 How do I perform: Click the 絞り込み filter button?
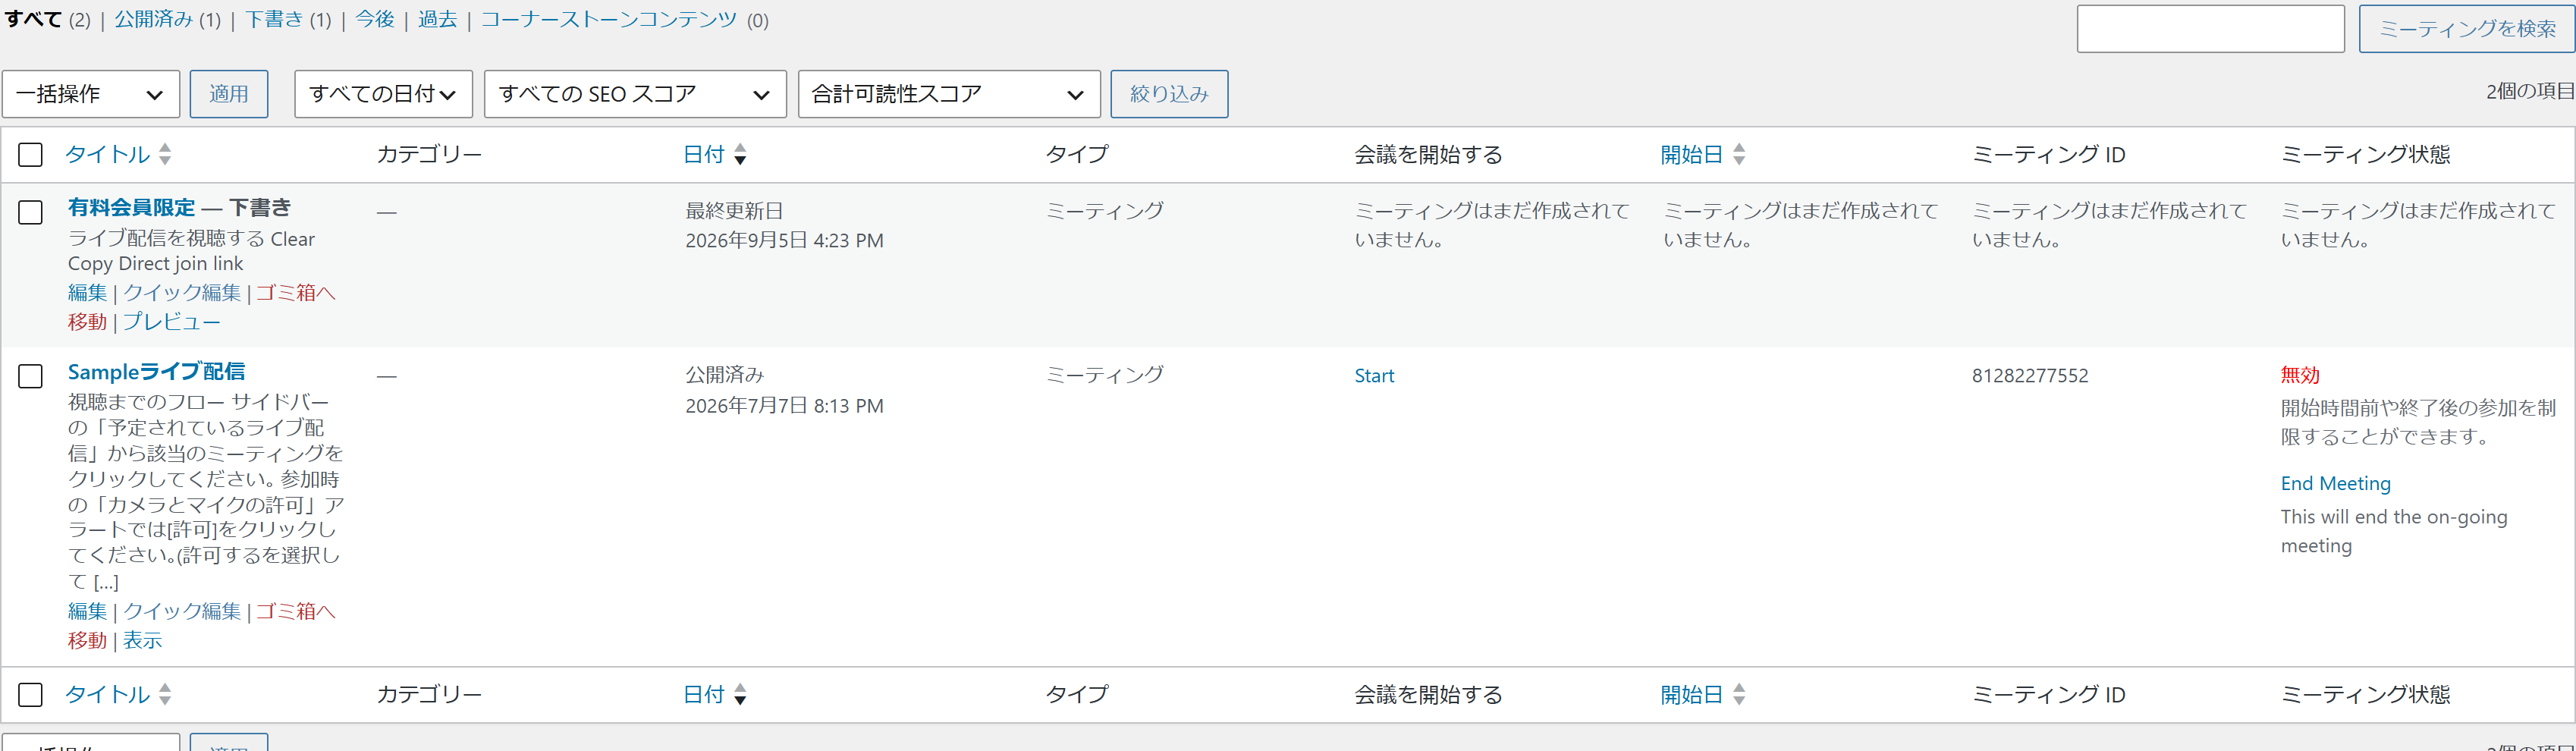click(1169, 94)
